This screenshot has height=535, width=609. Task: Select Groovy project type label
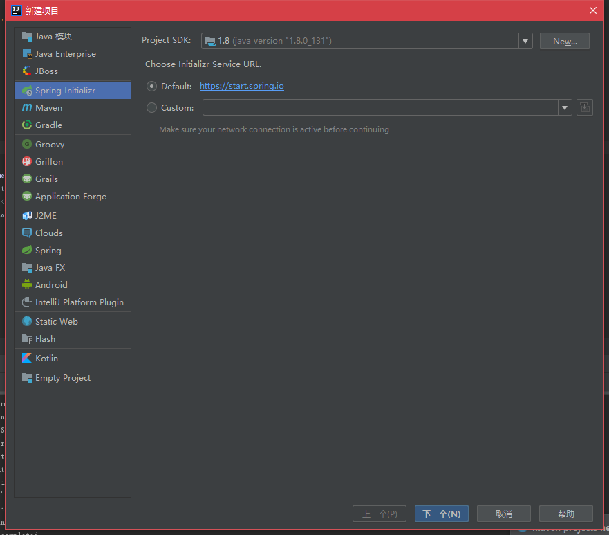[50, 145]
